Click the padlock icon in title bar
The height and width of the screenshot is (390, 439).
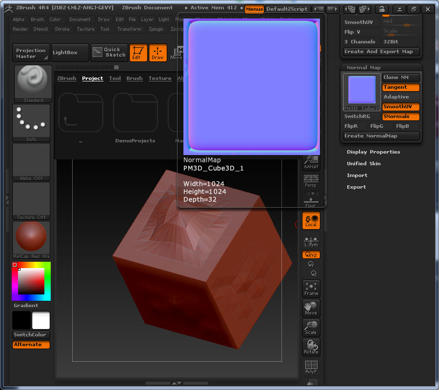[x=382, y=9]
